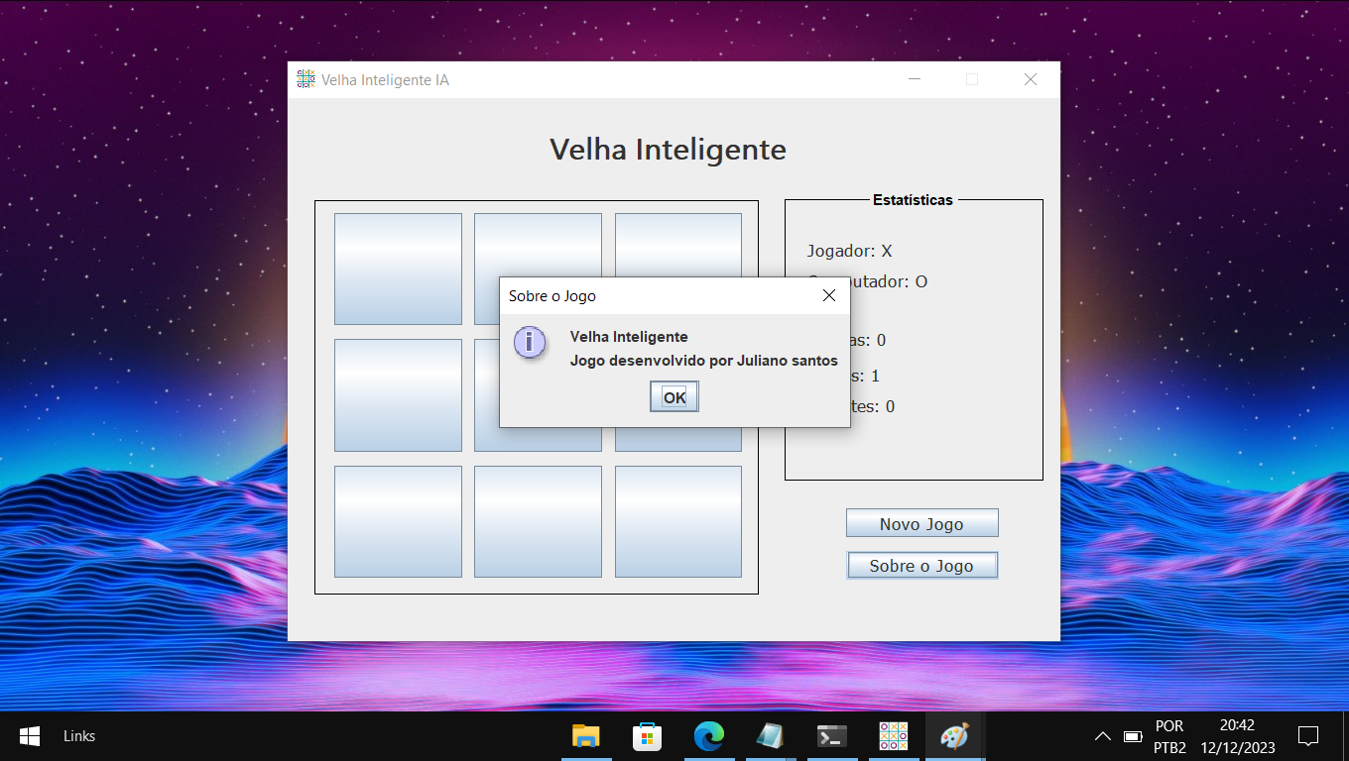Open the notification center icon
This screenshot has height=761, width=1349.
1308,736
